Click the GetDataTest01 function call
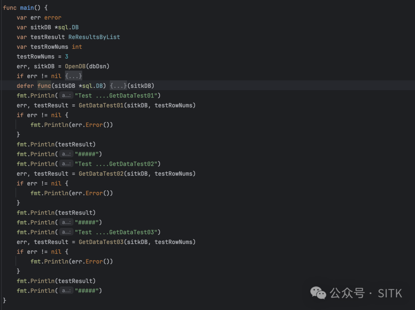This screenshot has height=310, width=415. 101,105
